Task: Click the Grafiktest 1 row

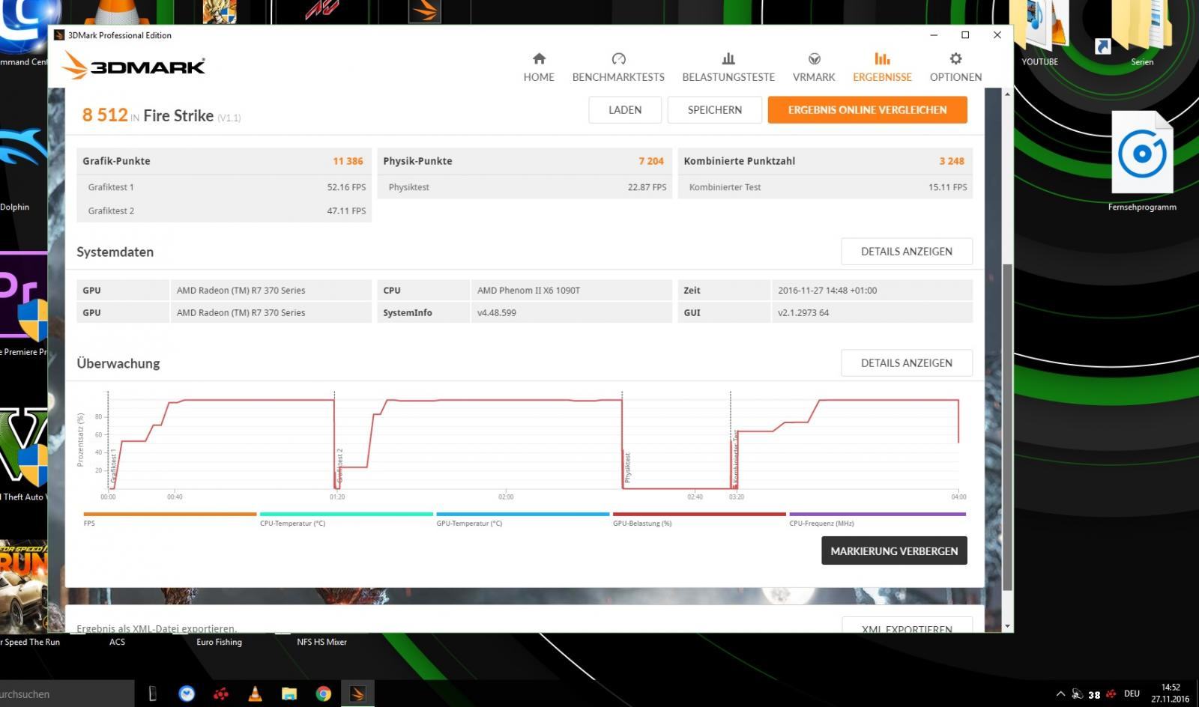Action: 224,187
